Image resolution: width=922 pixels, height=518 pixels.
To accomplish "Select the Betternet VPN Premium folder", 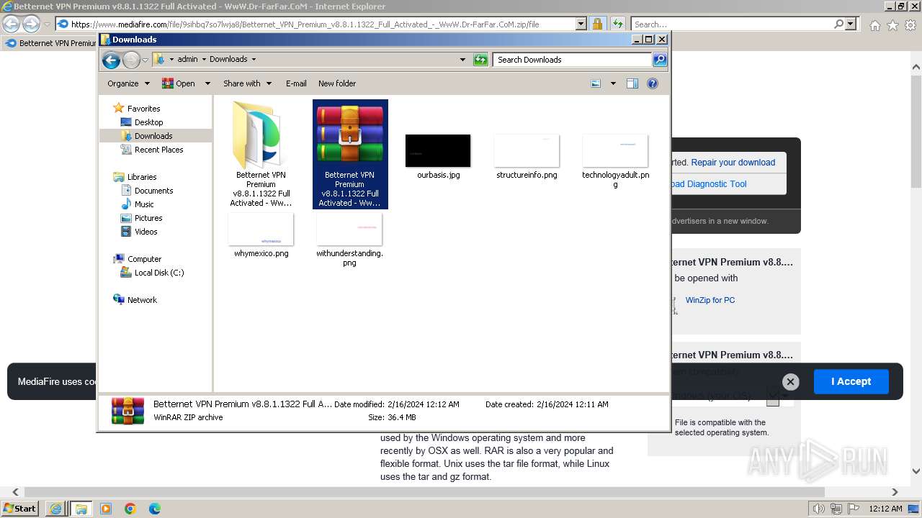I will pos(261,155).
